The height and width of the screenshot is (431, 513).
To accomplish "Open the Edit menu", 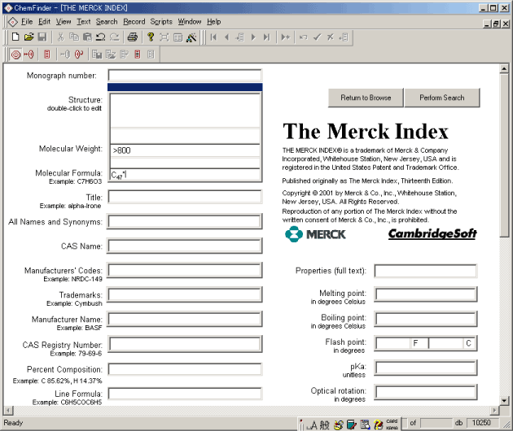I will [x=44, y=22].
